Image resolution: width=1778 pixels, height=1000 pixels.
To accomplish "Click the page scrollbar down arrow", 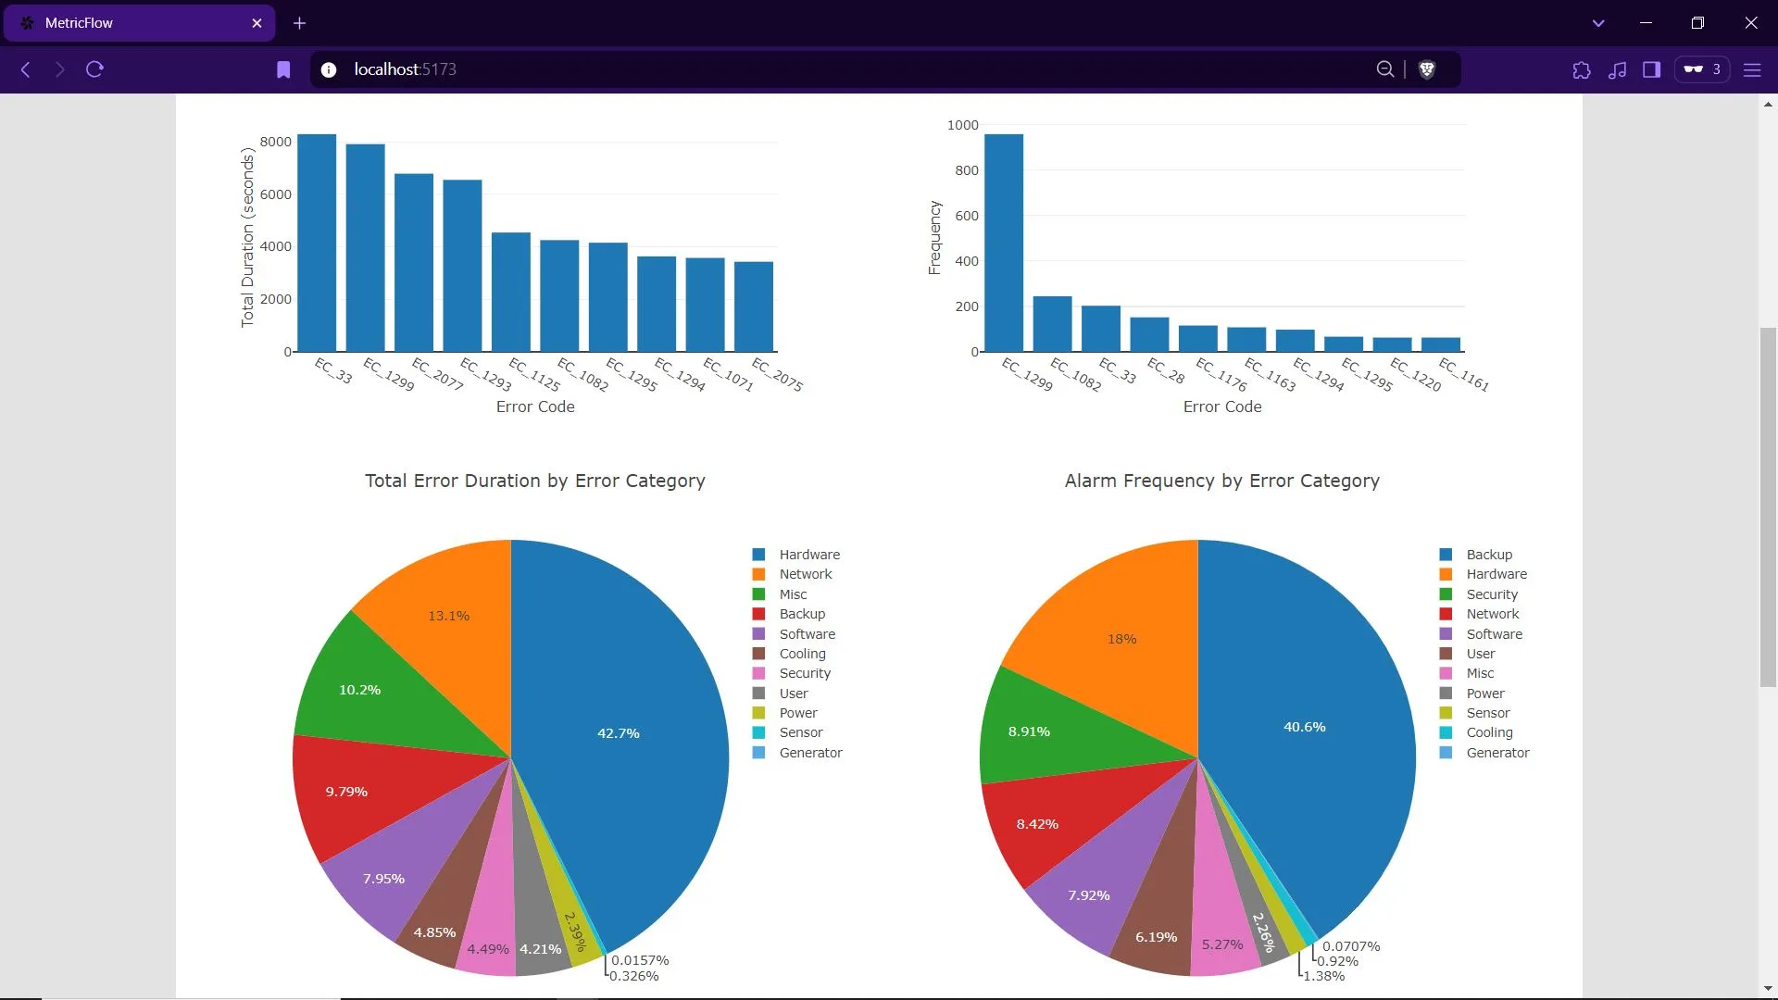I will (1768, 989).
